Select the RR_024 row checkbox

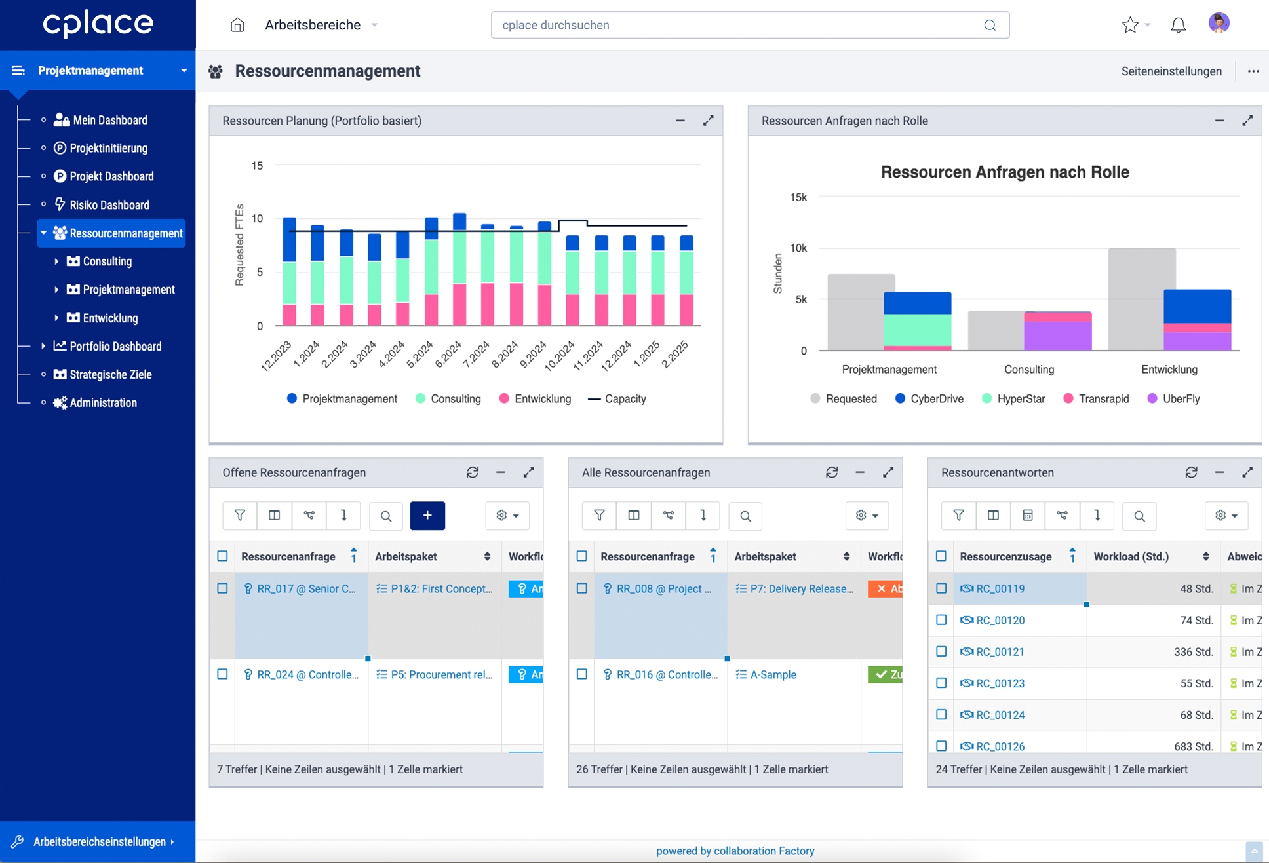click(x=223, y=674)
